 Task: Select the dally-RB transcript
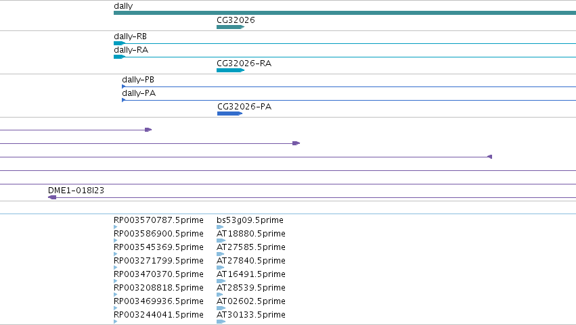(345, 43)
